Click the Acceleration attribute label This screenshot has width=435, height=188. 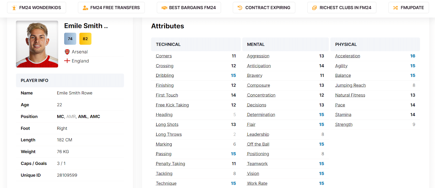click(347, 56)
